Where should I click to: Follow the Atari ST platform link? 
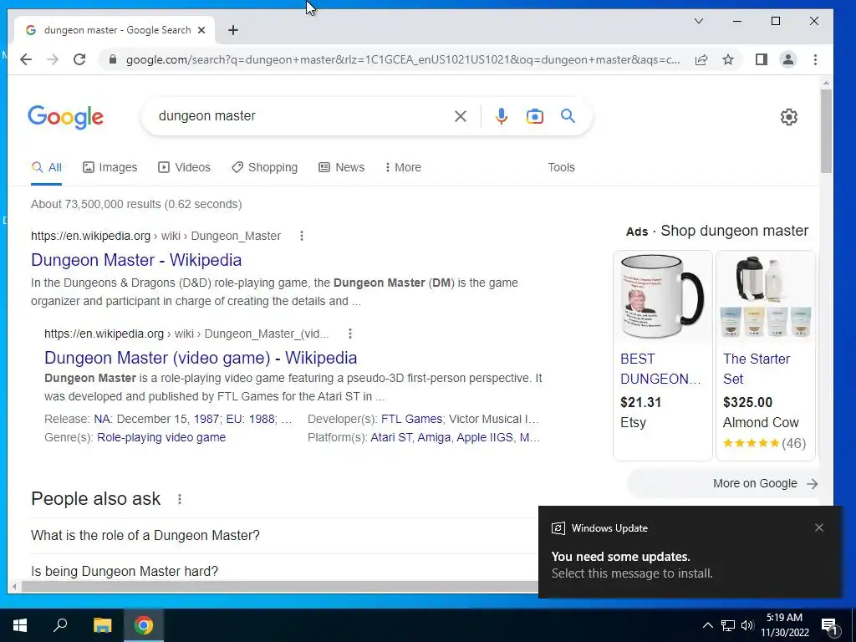(x=391, y=437)
